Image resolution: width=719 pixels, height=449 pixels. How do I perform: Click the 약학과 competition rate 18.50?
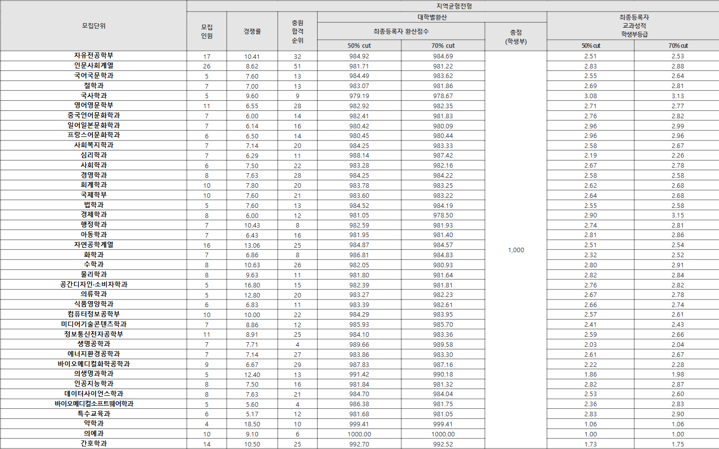[252, 424]
